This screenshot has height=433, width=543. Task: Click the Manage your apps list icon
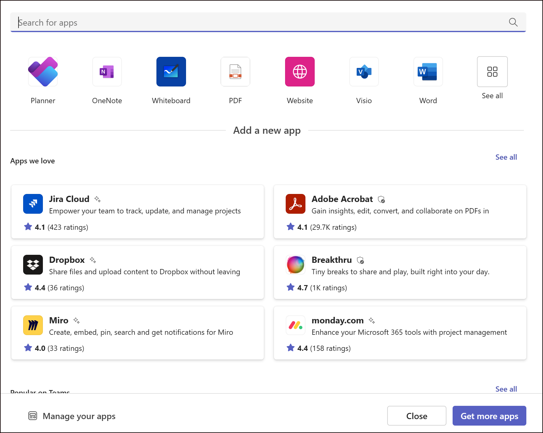(x=33, y=416)
